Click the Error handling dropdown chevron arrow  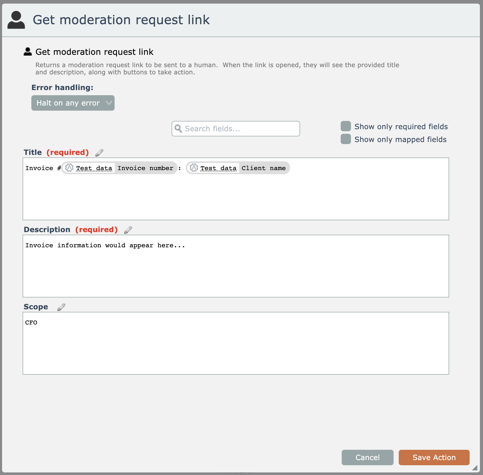point(109,103)
